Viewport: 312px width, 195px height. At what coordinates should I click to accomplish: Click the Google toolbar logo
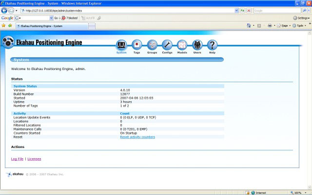pos(7,18)
